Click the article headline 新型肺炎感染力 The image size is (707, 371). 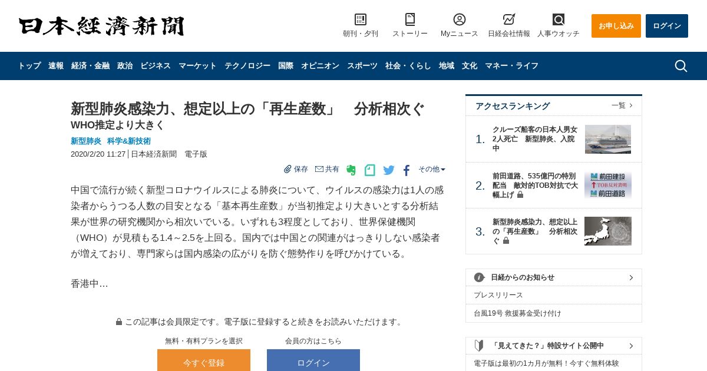click(x=247, y=109)
